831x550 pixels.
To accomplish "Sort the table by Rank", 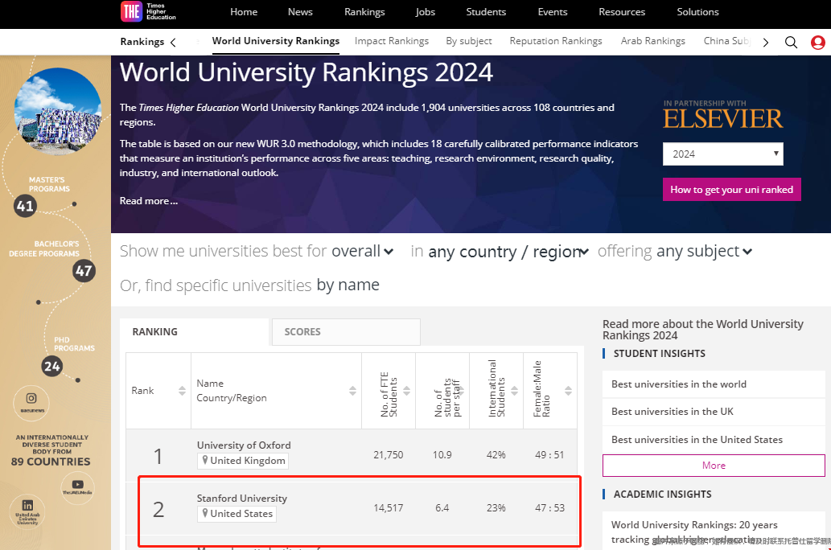I will (x=182, y=391).
